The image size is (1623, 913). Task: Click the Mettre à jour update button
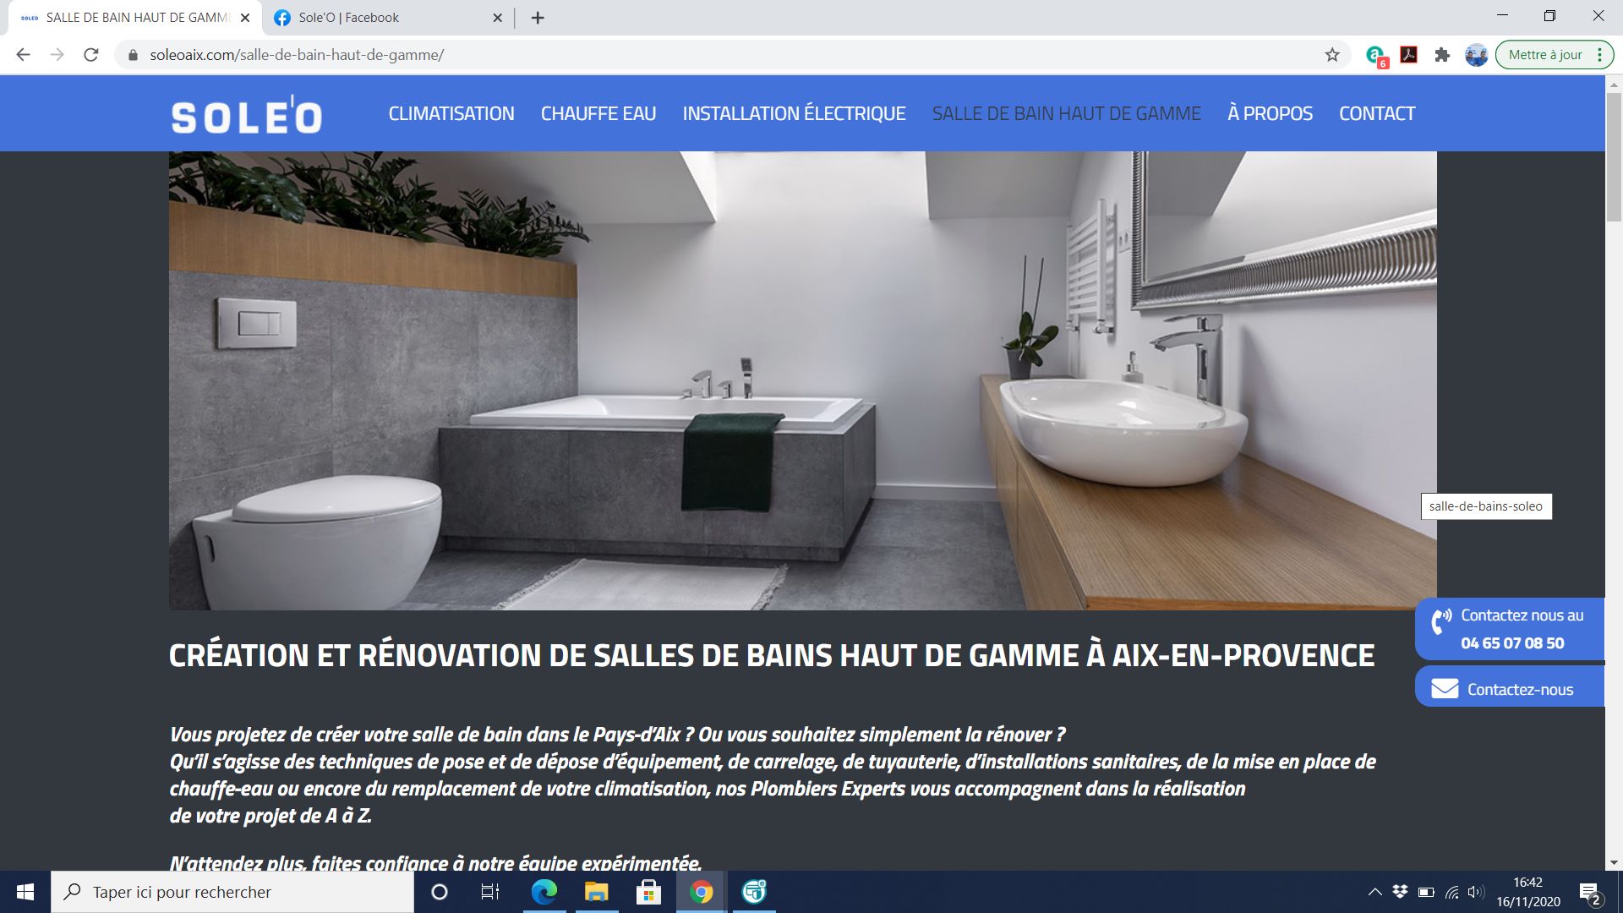(x=1545, y=55)
